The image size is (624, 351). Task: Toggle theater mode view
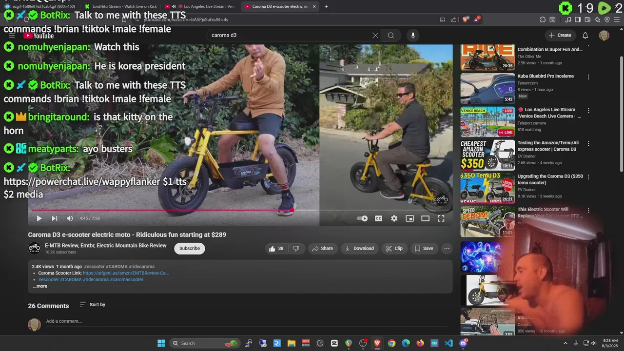tap(425, 218)
